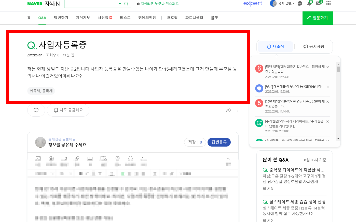The width and height of the screenshot is (356, 222).
Task: Click the insert photo icon in the editor
Action: (38, 158)
